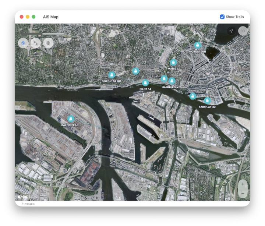The image size is (265, 226).
Task: Select unlabeled vessel marker between Nordic Spirit and Pilot 14
Action: point(135,71)
